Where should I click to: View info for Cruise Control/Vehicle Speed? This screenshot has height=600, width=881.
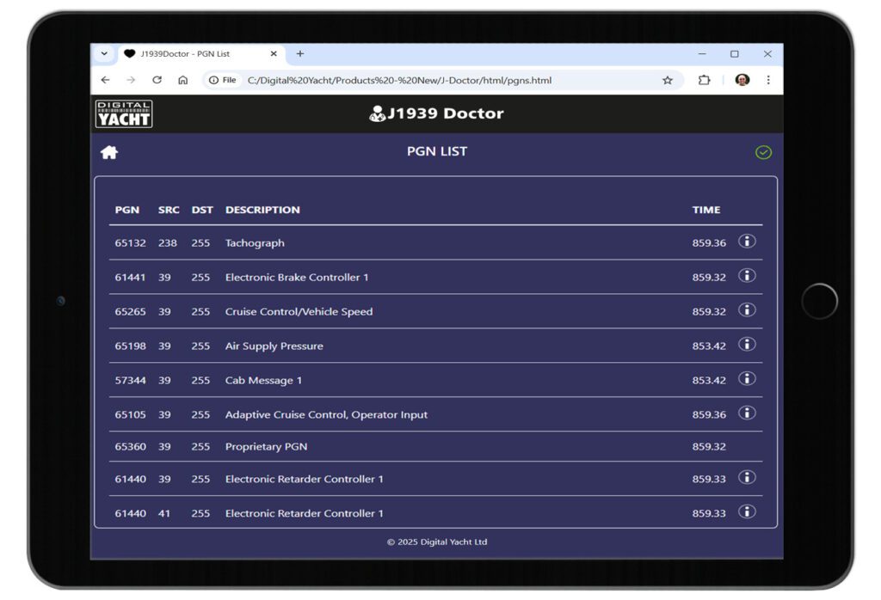(x=747, y=310)
